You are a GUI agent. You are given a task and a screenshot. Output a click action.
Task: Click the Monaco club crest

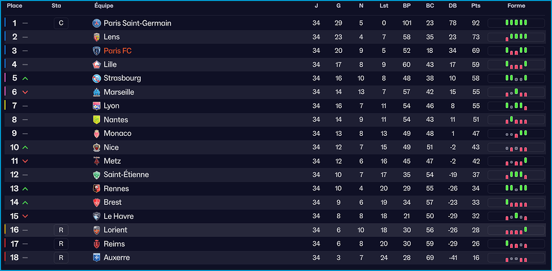click(96, 133)
